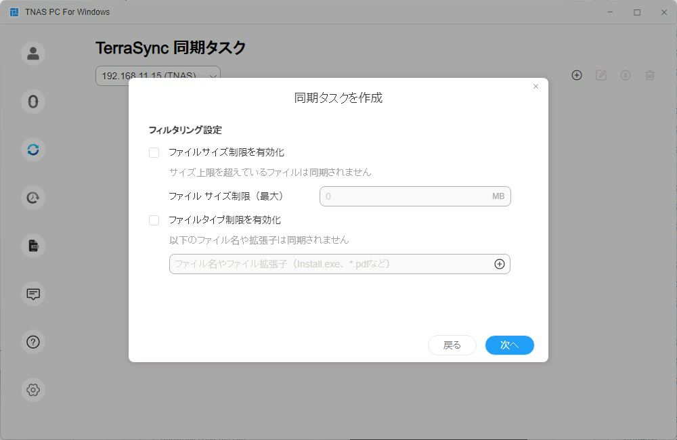Click the delete task trash icon

point(650,75)
